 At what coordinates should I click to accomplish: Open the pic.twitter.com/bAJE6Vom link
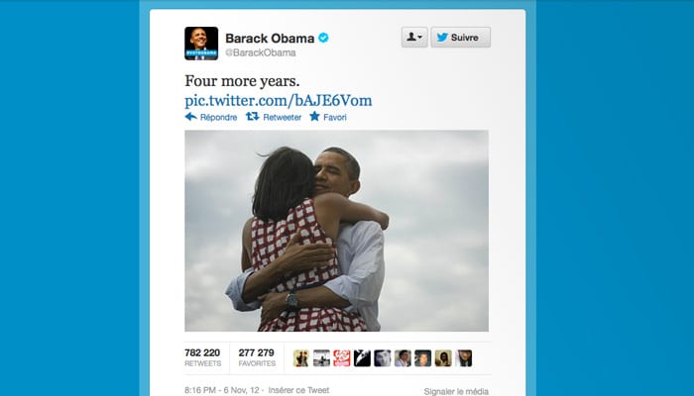coord(279,101)
